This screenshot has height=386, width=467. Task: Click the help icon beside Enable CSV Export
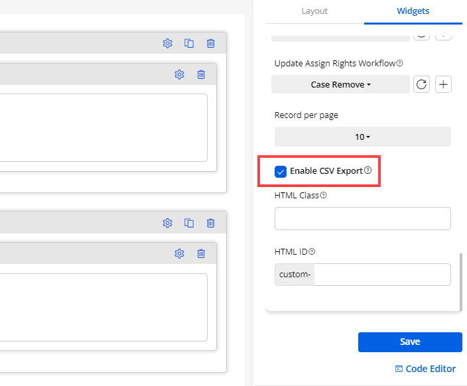tap(368, 171)
